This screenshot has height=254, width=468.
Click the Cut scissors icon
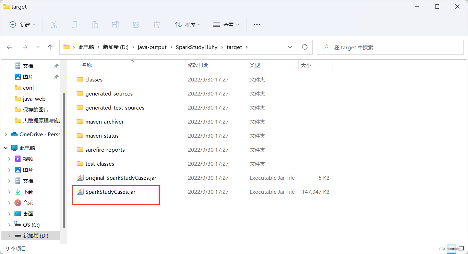pos(54,25)
